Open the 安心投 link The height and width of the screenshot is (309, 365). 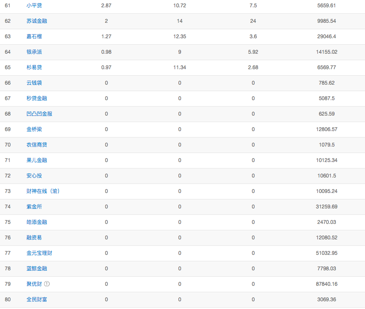pos(34,176)
